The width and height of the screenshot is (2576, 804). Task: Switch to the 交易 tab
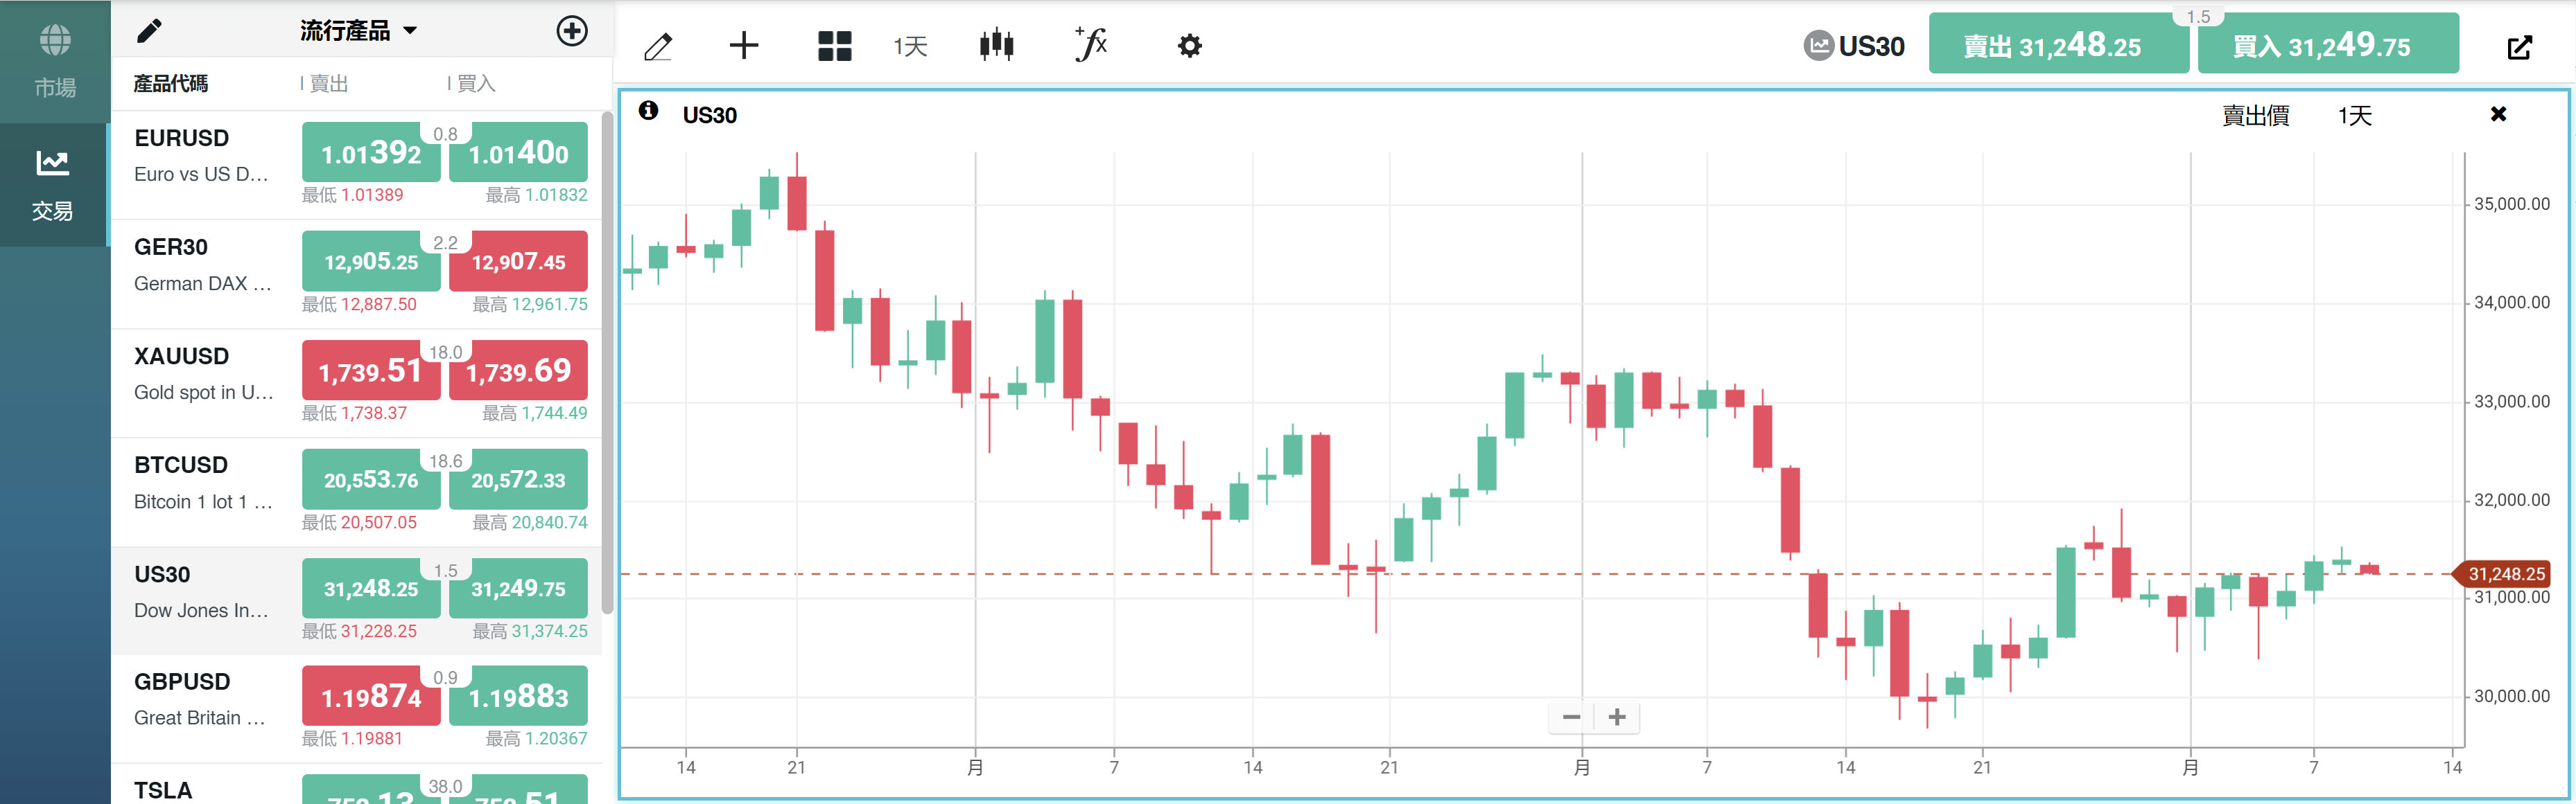pos(54,186)
